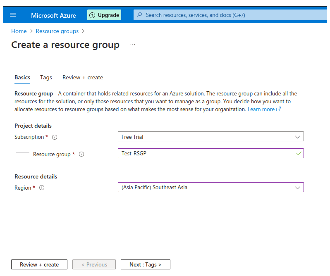Open the hamburger portal menu

point(13,15)
